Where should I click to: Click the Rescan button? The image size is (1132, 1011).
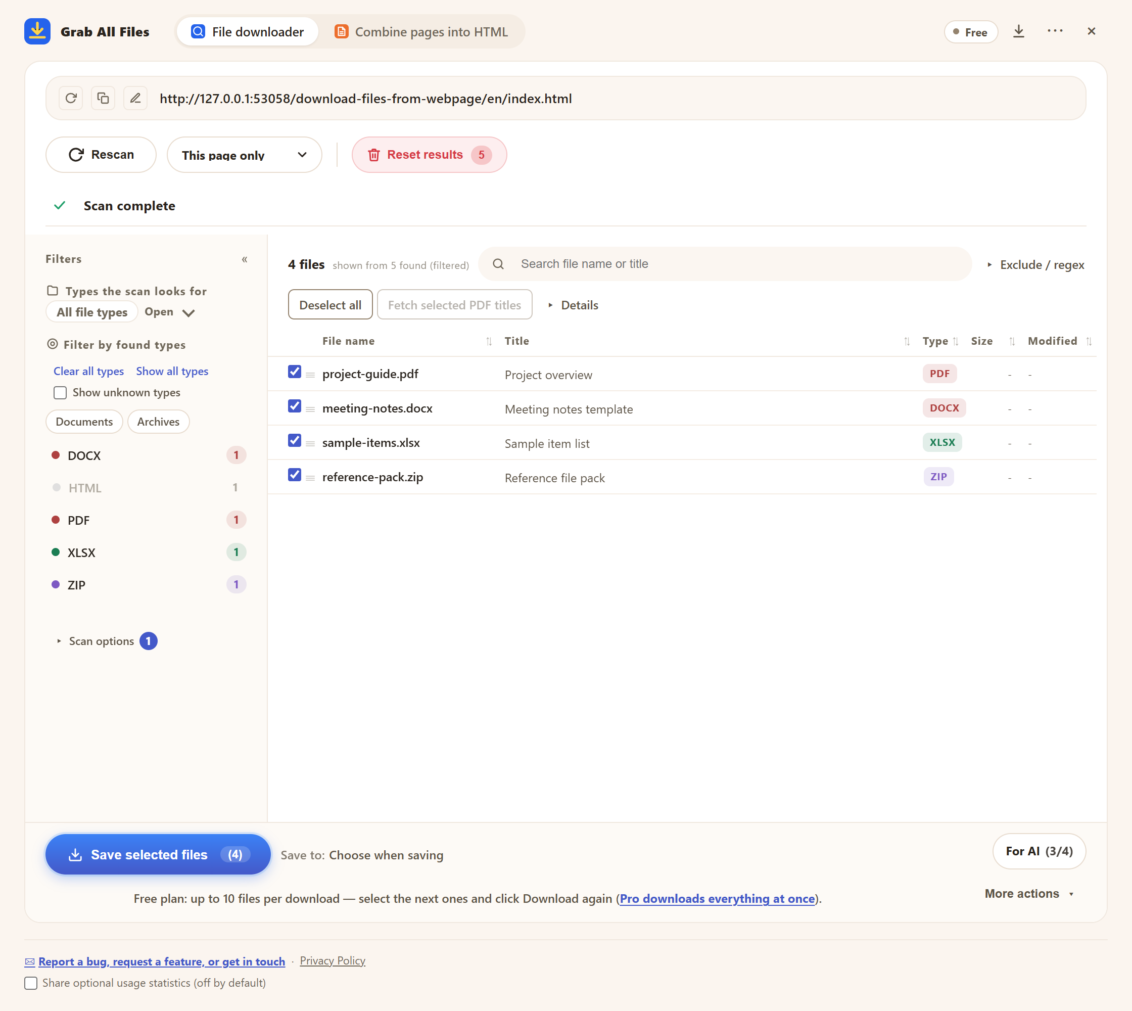tap(101, 155)
